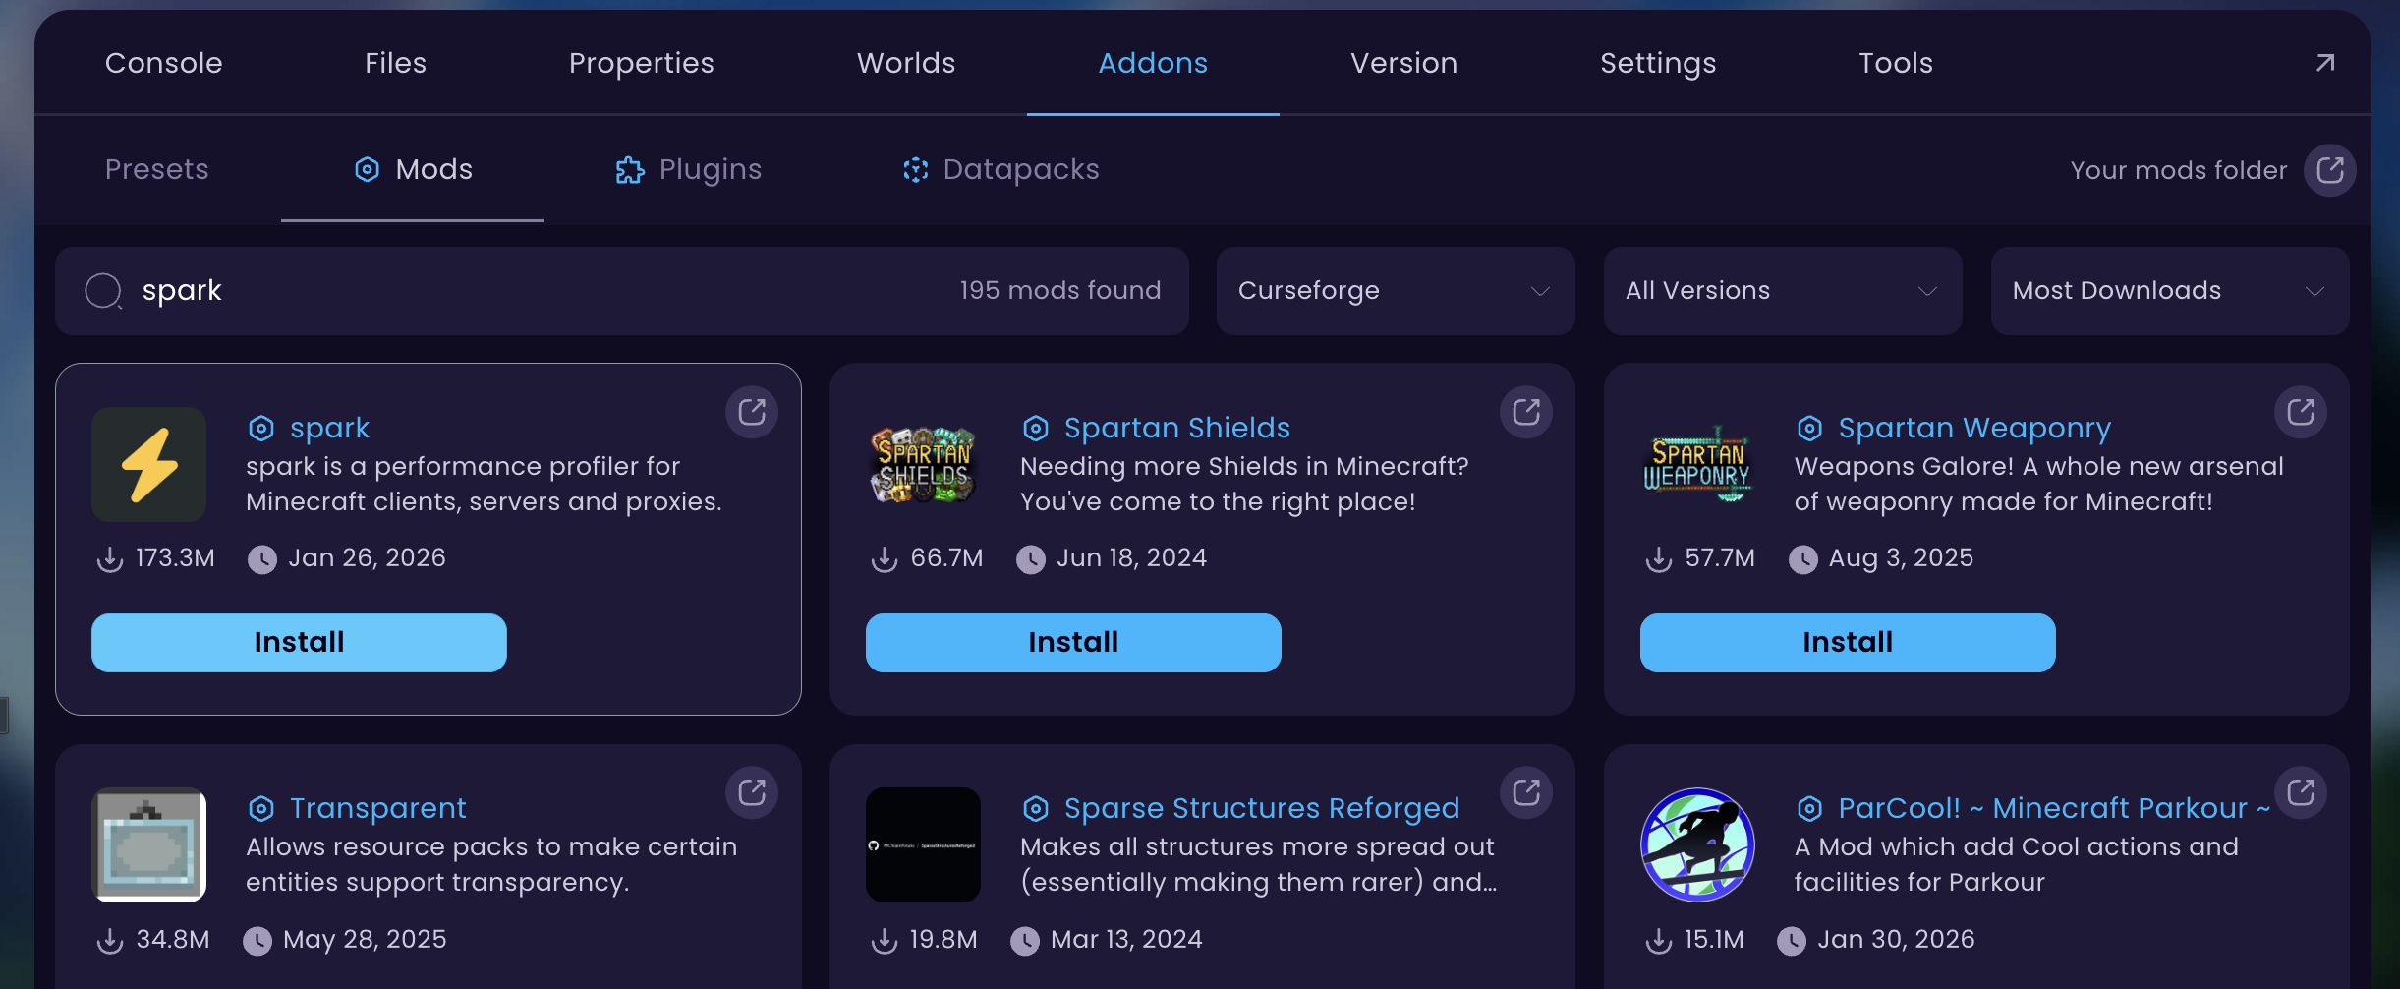Screen dimensions: 2400x989
Task: Click the clock icon next to Aug 3, 2025
Action: point(1803,559)
